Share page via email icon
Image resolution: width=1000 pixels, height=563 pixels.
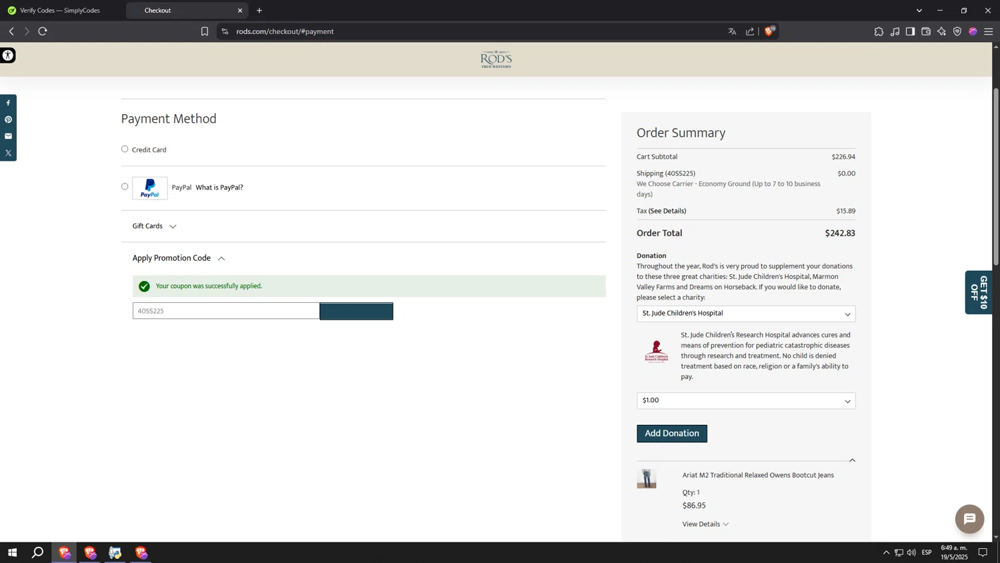(x=8, y=136)
